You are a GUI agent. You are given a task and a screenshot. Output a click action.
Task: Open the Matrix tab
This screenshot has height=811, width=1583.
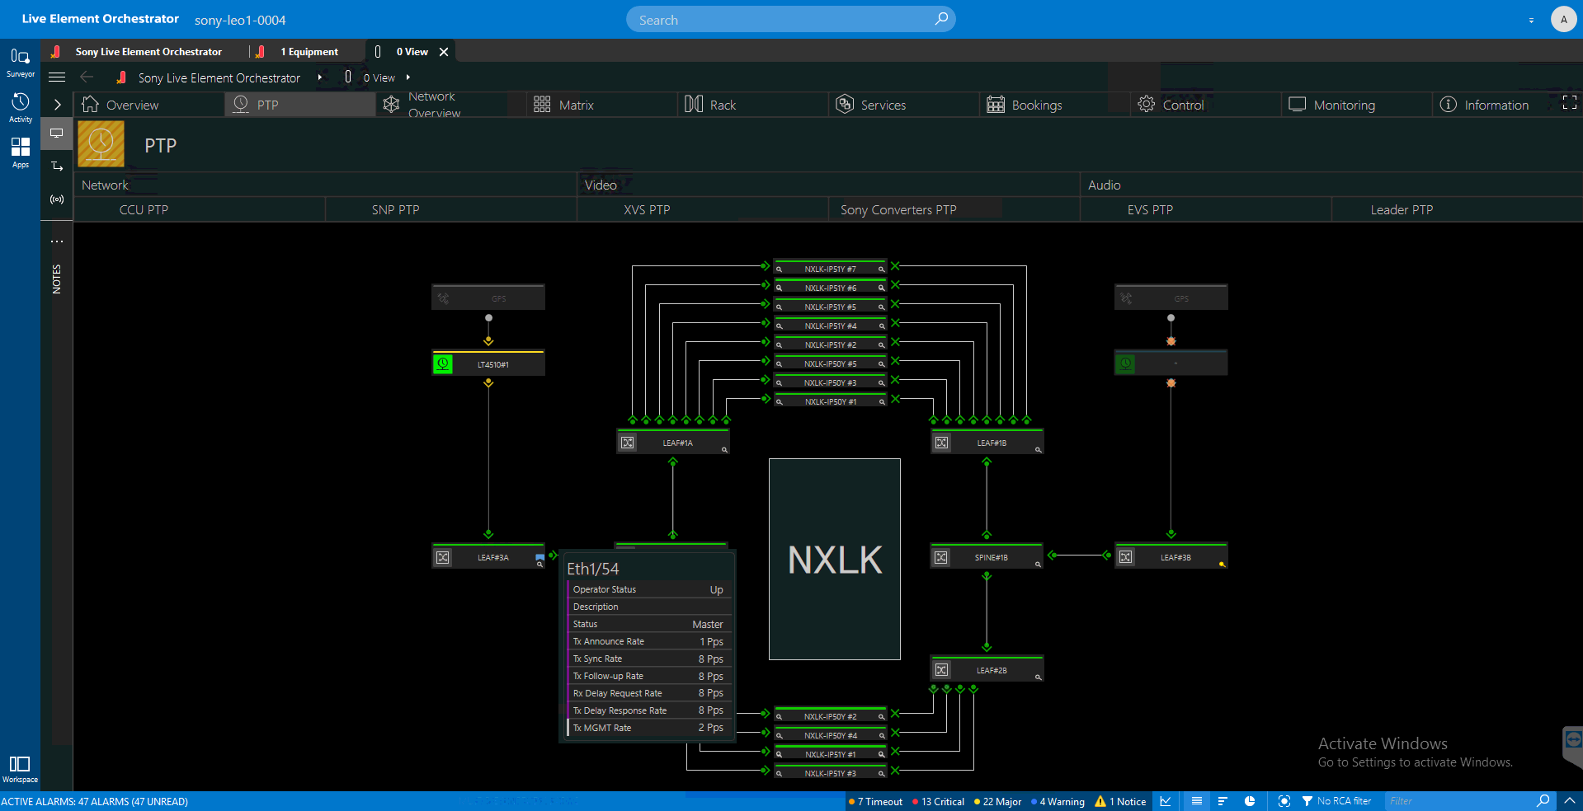(x=601, y=105)
